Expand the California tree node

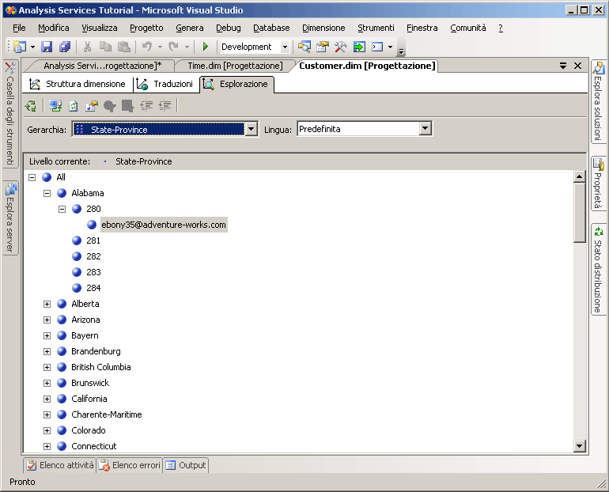tap(47, 399)
